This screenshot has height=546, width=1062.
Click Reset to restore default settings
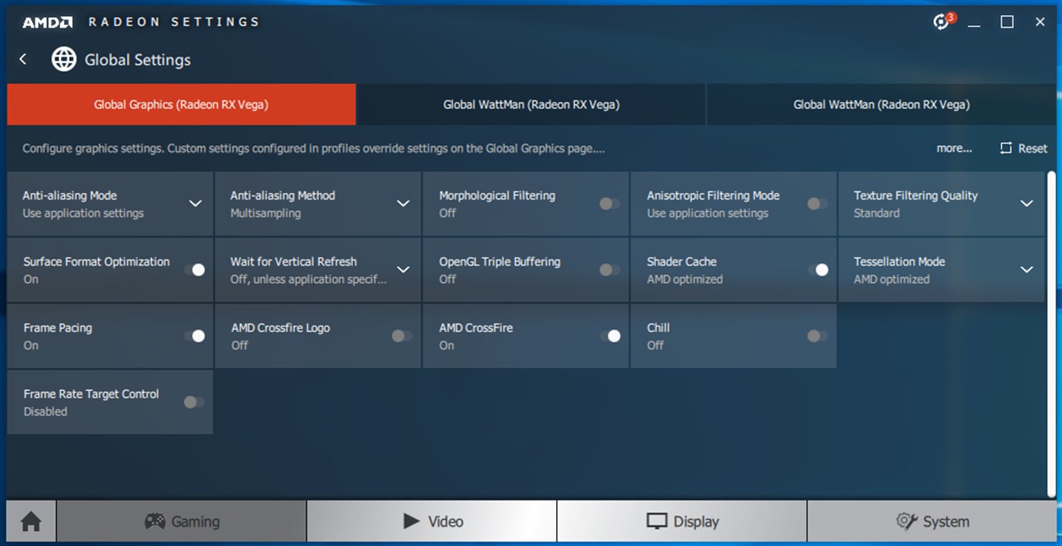pos(1022,148)
